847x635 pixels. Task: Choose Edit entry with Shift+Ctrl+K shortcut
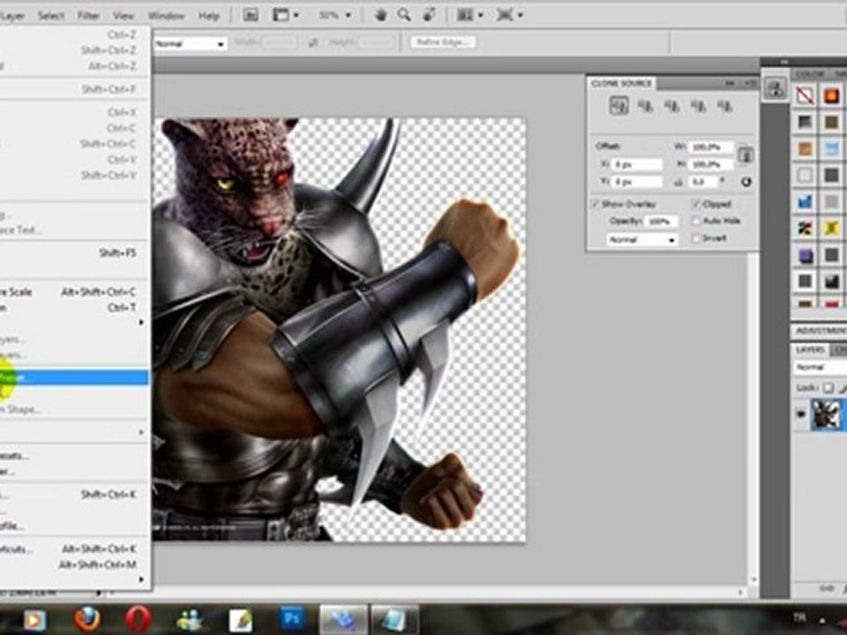point(74,494)
